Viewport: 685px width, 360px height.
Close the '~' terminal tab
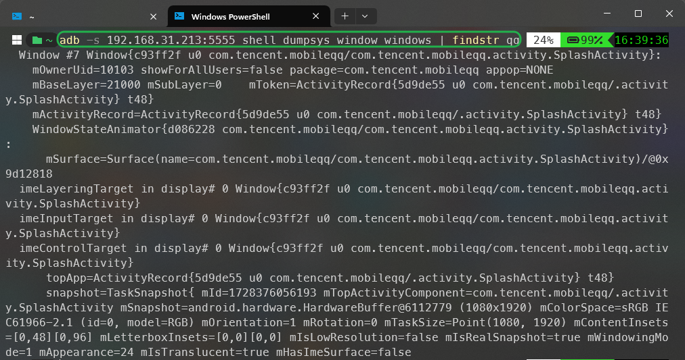coord(154,17)
